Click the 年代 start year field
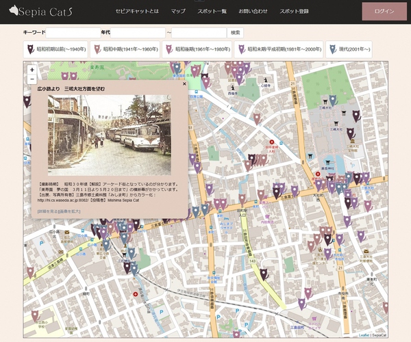This screenshot has height=342, width=411. pyautogui.click(x=138, y=33)
